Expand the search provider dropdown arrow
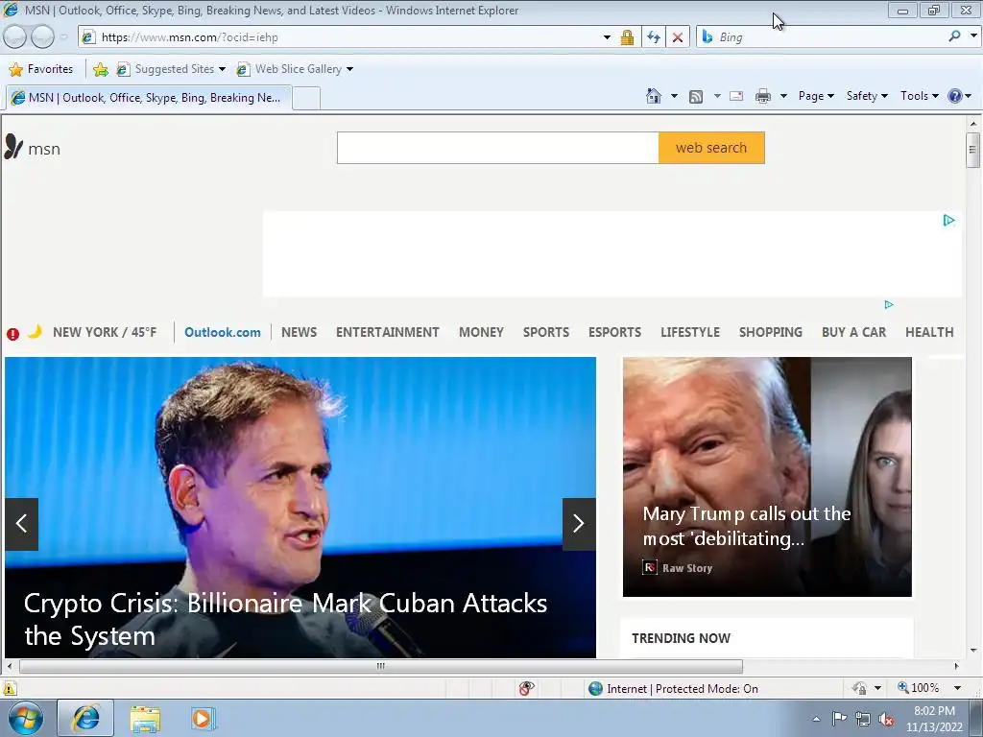This screenshot has height=737, width=983. (x=973, y=36)
